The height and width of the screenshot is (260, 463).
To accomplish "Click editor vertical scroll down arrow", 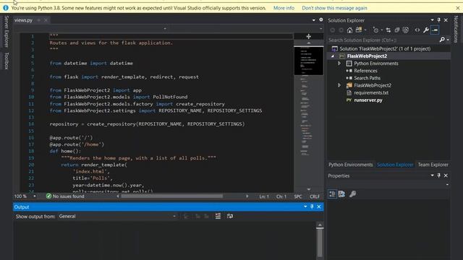I will pyautogui.click(x=309, y=189).
